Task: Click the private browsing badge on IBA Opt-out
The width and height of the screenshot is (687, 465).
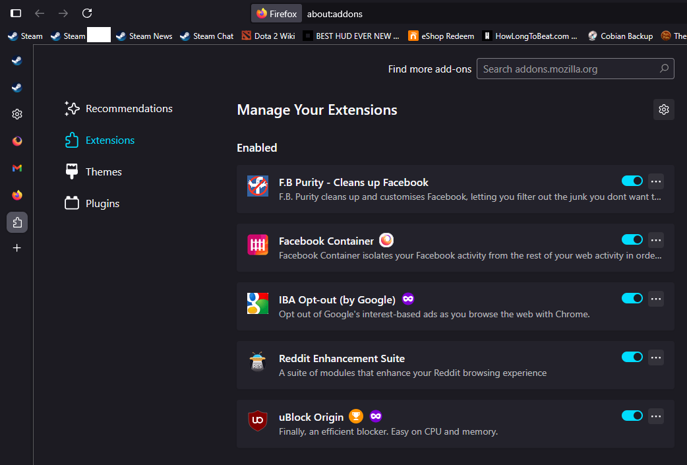Action: pyautogui.click(x=408, y=299)
